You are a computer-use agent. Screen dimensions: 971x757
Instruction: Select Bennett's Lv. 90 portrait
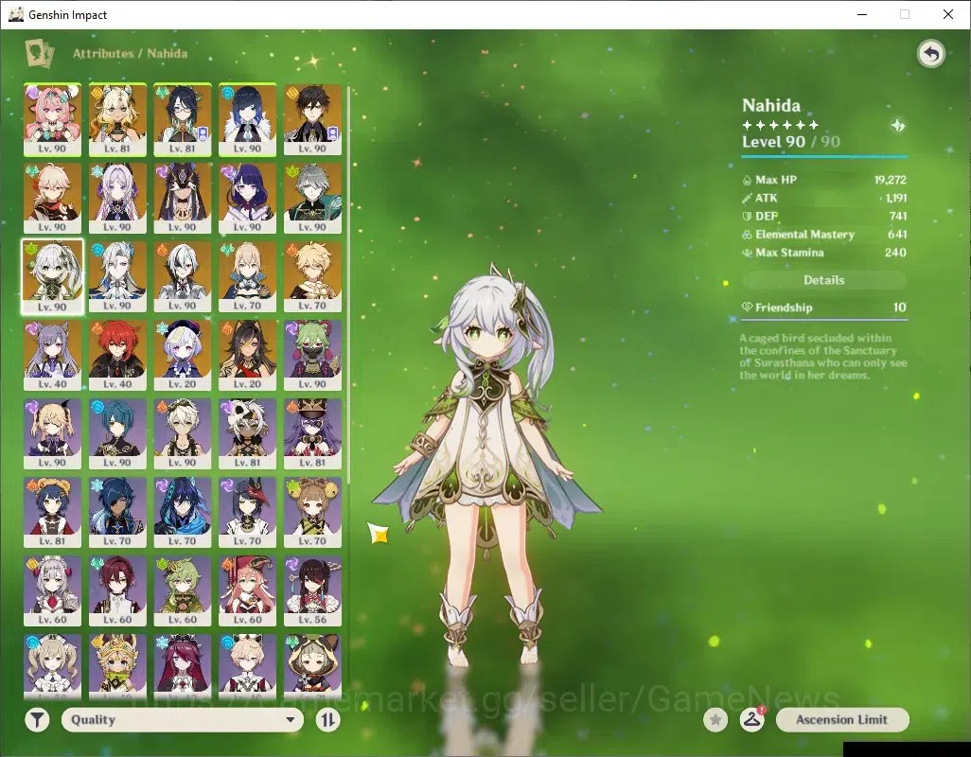click(183, 434)
